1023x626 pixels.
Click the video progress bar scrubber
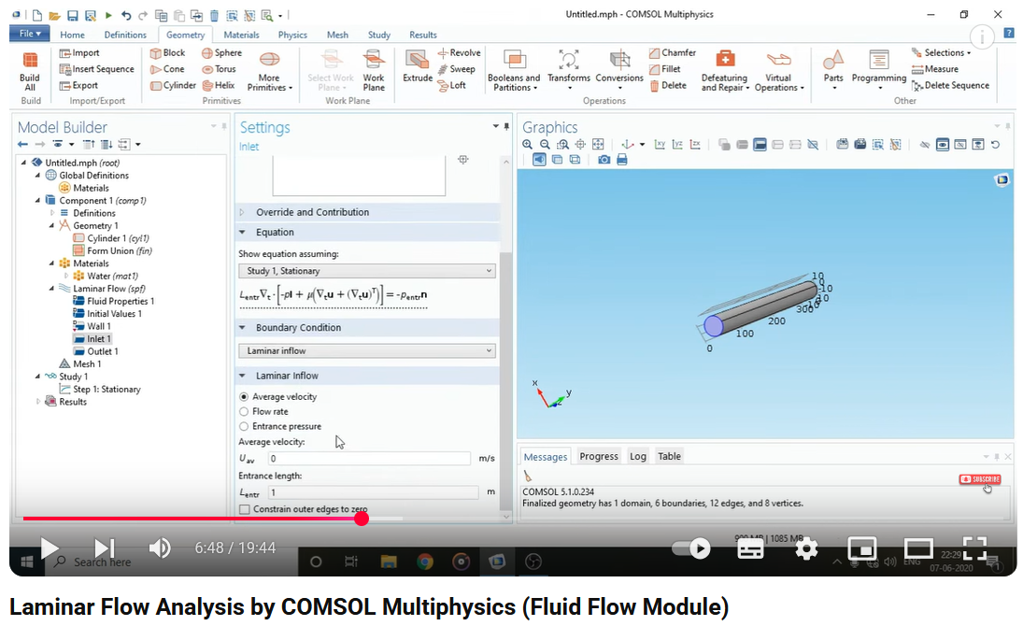point(362,519)
